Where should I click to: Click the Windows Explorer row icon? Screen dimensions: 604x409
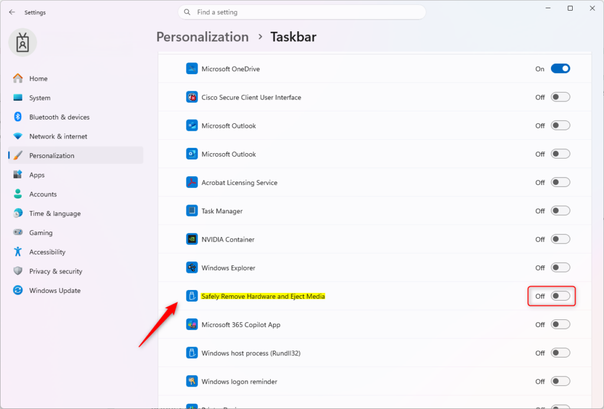click(192, 268)
